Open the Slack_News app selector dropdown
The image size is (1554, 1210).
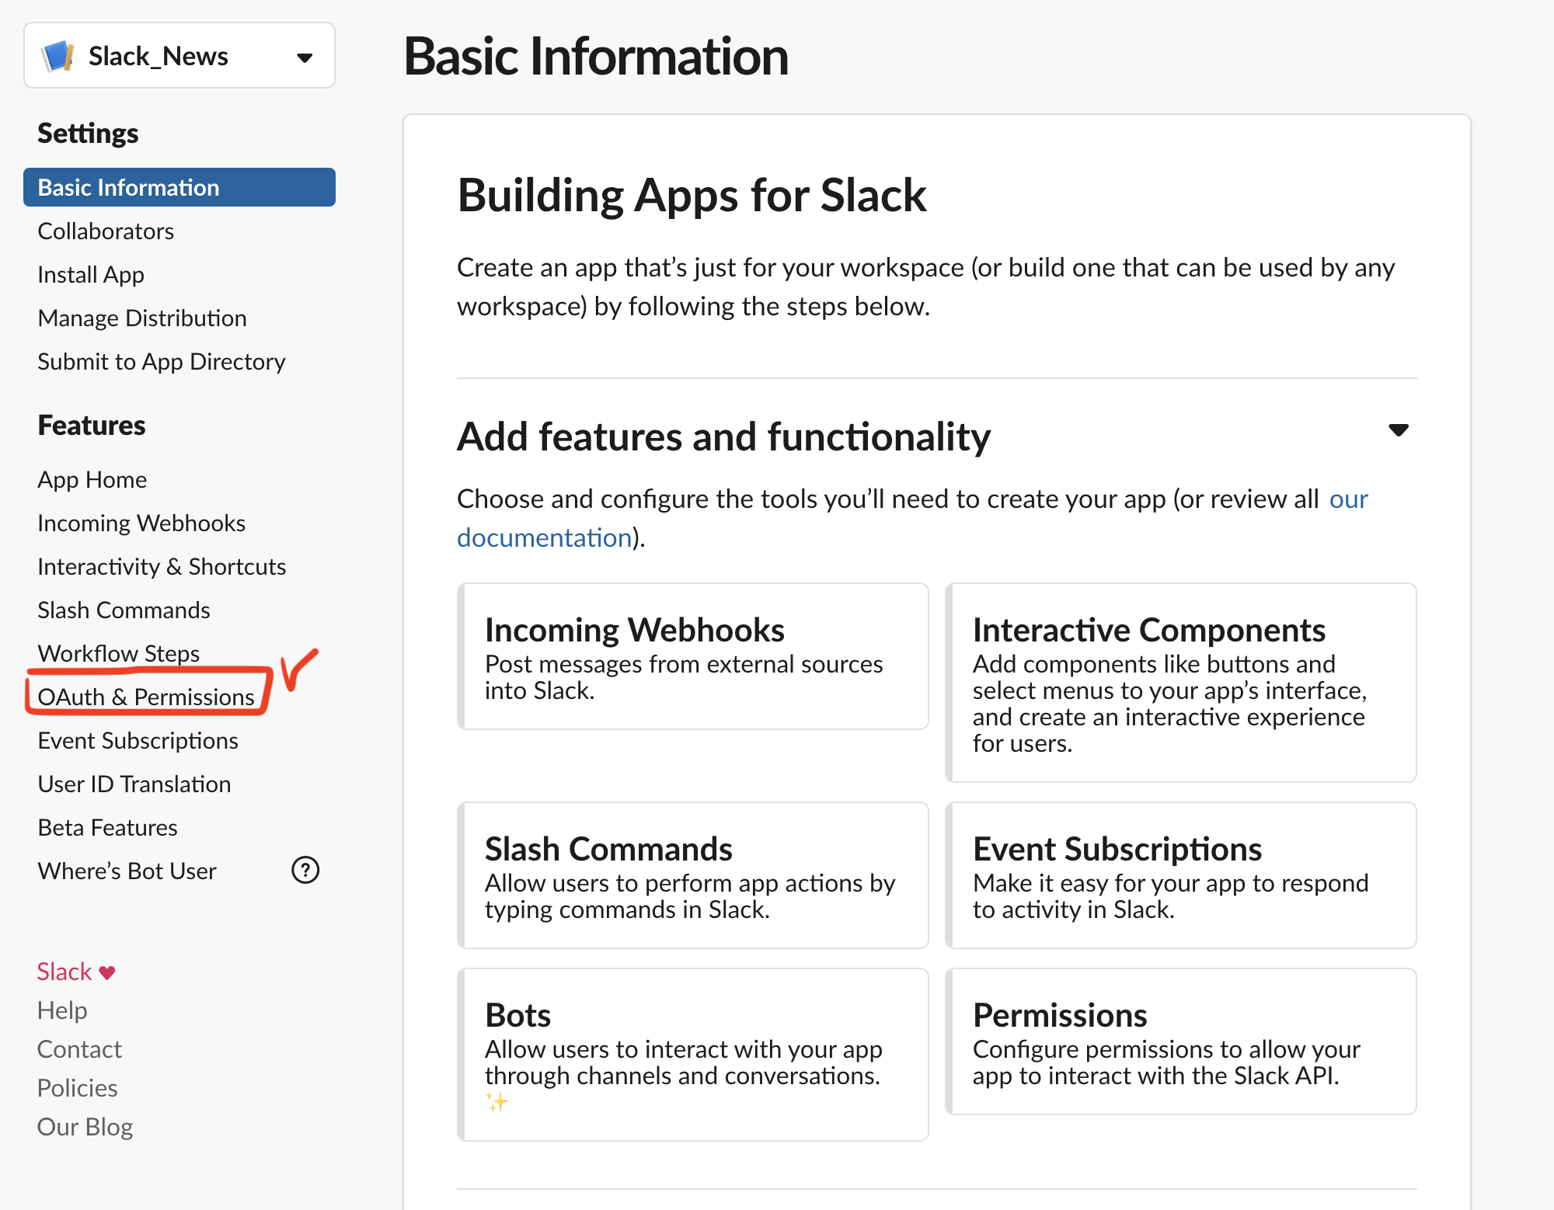coord(304,57)
